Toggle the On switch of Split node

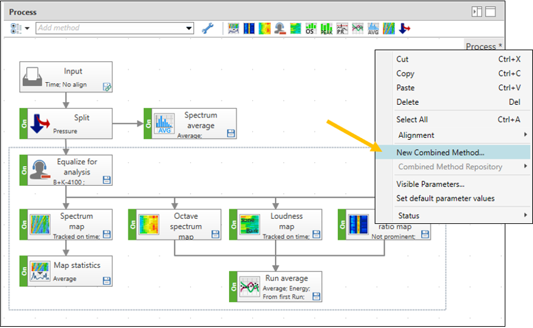point(24,123)
